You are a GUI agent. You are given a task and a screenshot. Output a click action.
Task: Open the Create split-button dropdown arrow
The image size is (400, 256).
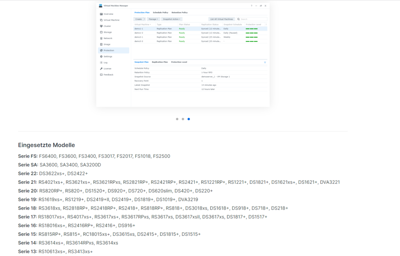pos(145,19)
